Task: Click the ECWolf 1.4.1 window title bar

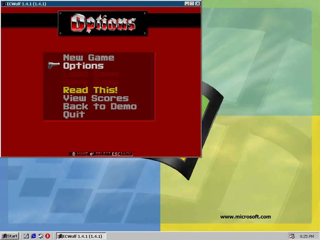Action: pyautogui.click(x=101, y=4)
